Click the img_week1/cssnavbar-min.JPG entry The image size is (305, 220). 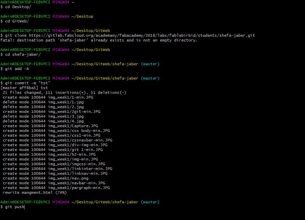tap(80, 140)
